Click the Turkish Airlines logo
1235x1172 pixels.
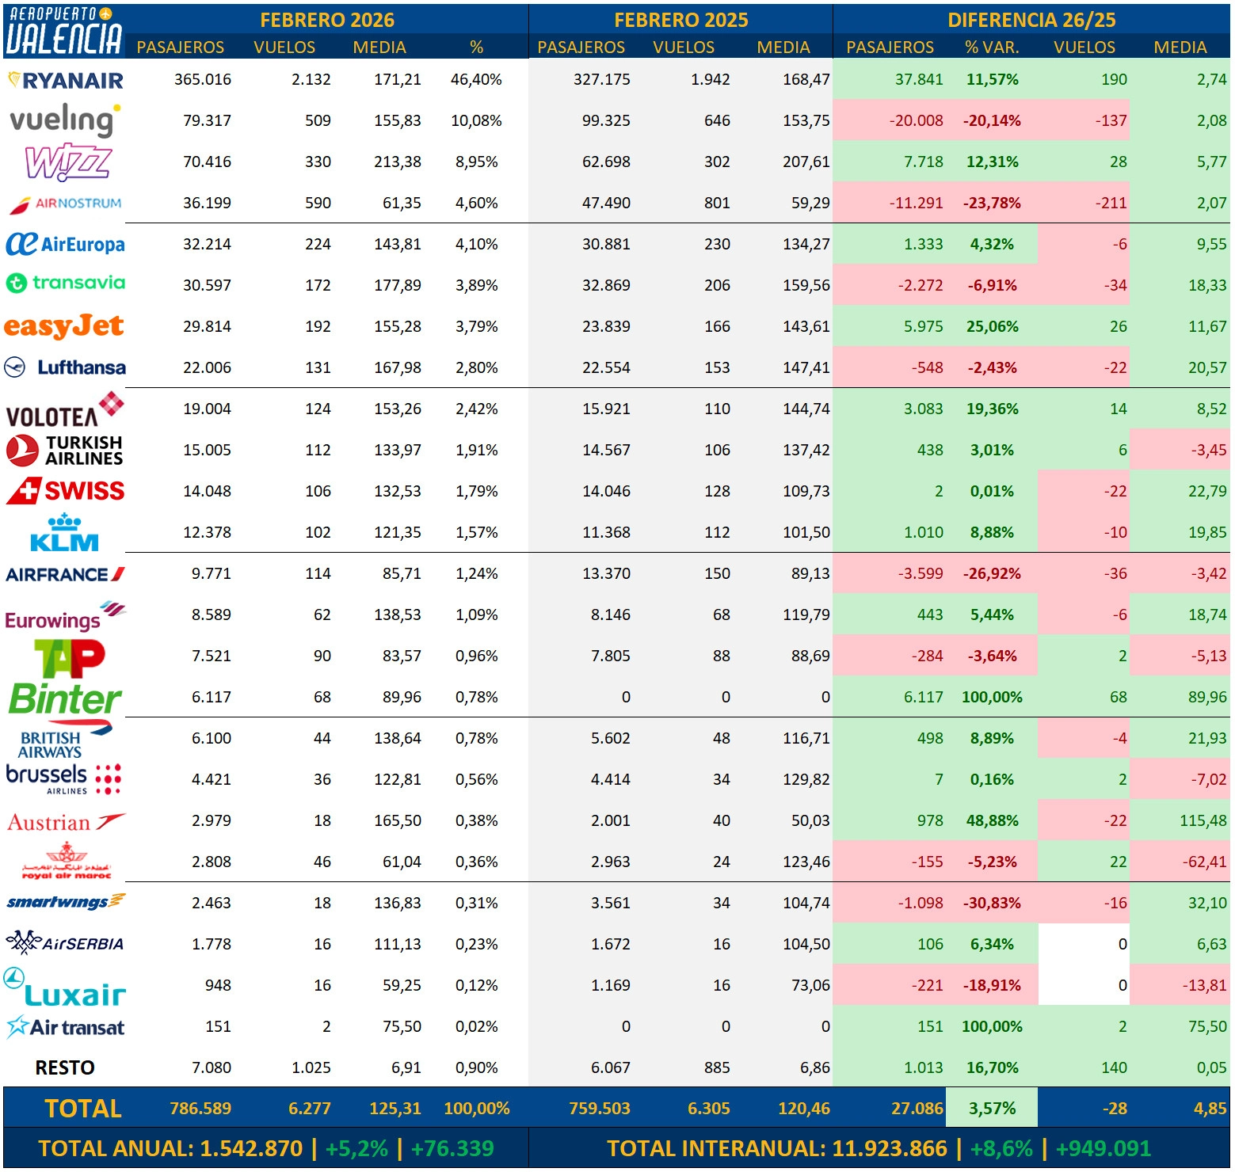point(65,450)
